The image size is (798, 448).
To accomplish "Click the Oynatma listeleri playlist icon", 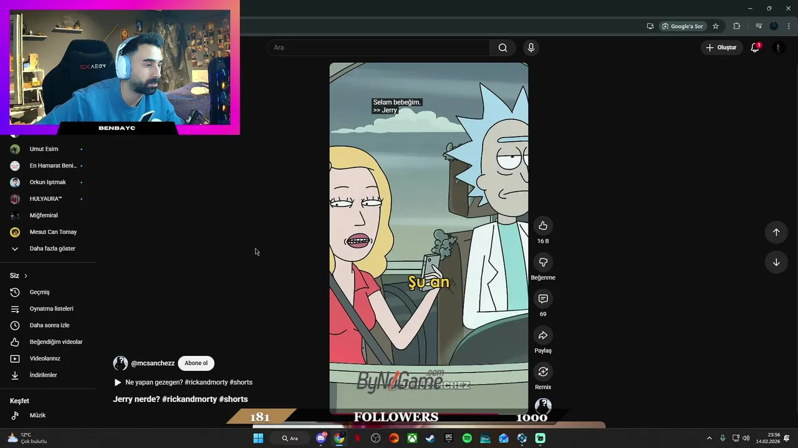I will (15, 309).
